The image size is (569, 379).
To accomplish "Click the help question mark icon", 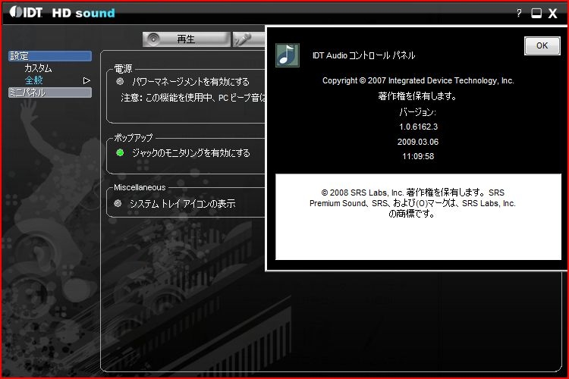I will tap(519, 13).
